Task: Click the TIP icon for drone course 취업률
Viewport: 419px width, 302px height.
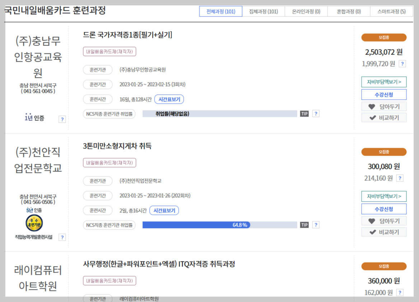Action: pyautogui.click(x=304, y=114)
